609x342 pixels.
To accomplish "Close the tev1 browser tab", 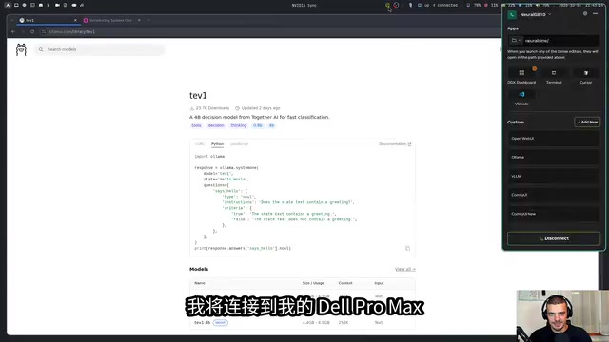I will click(75, 20).
